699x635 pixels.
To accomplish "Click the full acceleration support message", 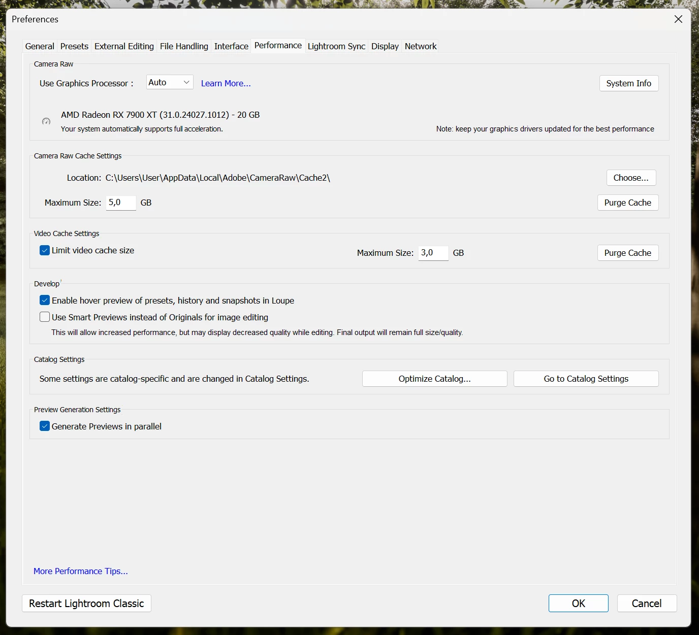I will pos(142,129).
